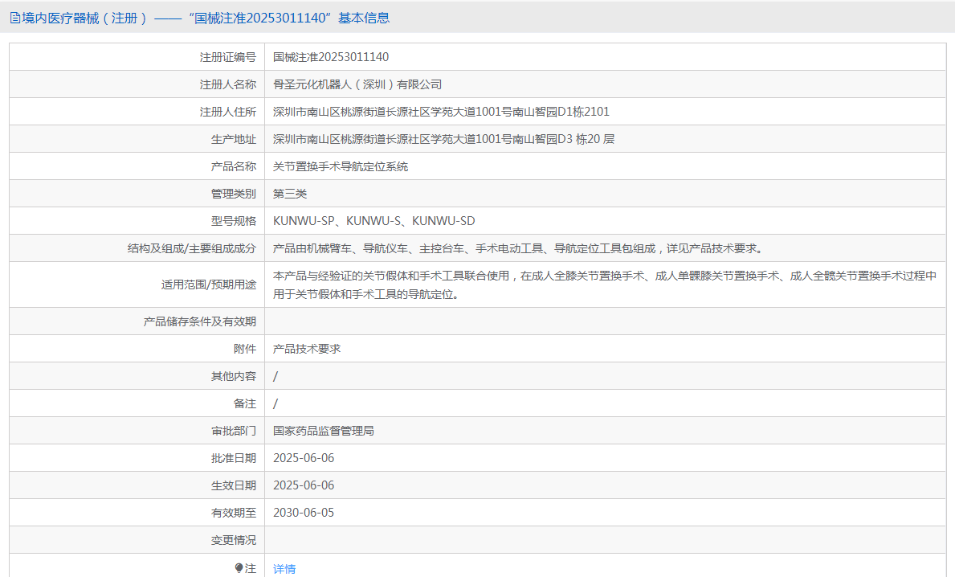Click the 注册人名称 label cell
This screenshot has width=955, height=577.
coord(137,84)
